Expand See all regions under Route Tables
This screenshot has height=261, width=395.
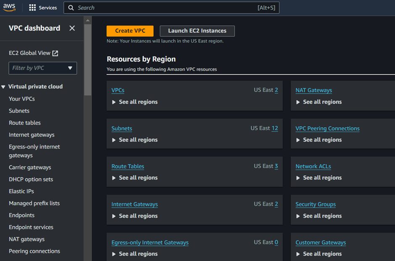click(x=135, y=178)
